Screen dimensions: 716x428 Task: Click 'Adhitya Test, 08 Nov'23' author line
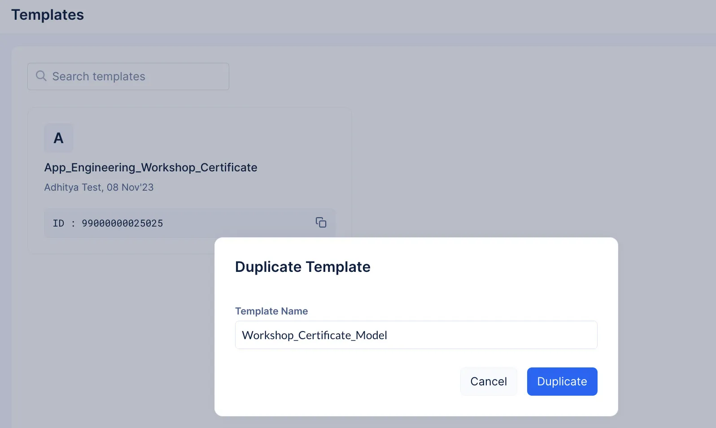pos(99,187)
